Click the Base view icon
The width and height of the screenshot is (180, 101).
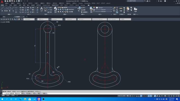(136, 9)
